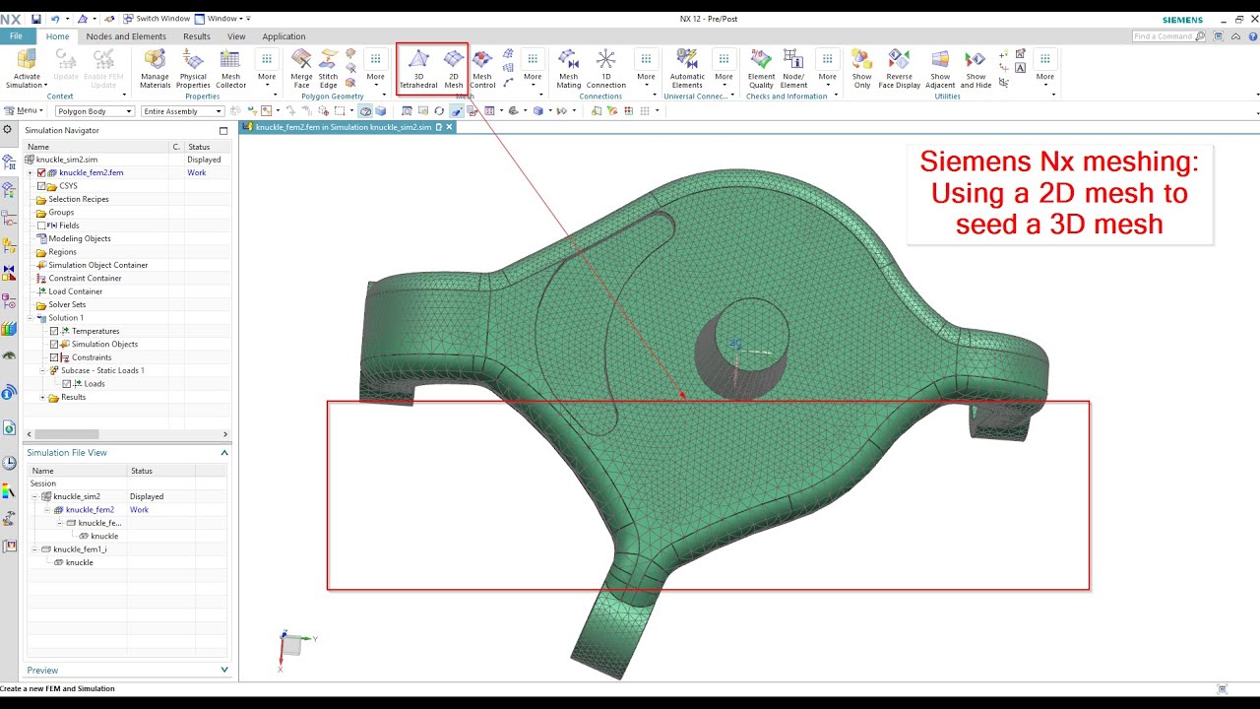Open the books library sidebar icon

tap(9, 328)
